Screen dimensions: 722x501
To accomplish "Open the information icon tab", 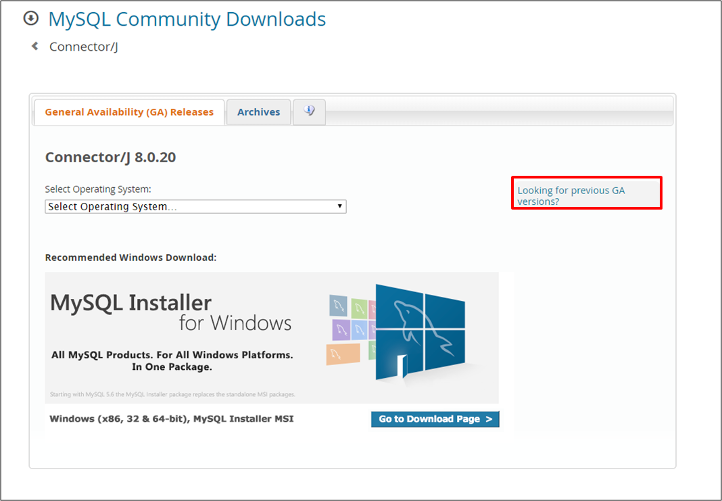I will tap(310, 112).
